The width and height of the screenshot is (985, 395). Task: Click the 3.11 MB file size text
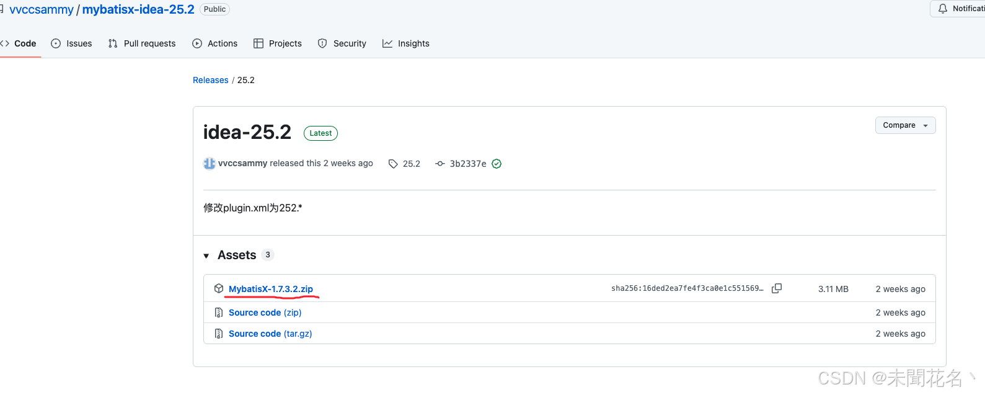[x=833, y=289]
